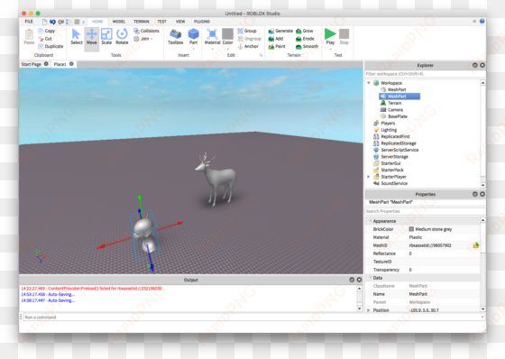Duplicate the selected object
505x359 pixels.
(50, 46)
